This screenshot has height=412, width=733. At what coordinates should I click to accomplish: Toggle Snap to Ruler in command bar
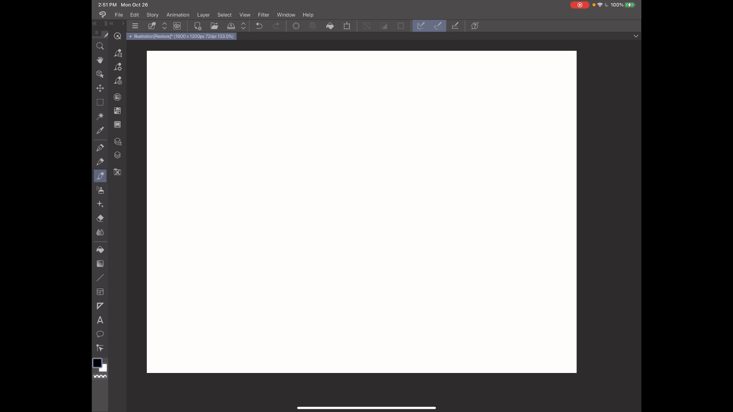421,26
